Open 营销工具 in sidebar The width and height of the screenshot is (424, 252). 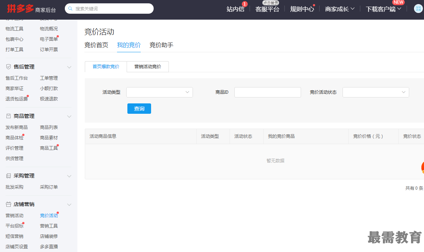[x=49, y=226]
